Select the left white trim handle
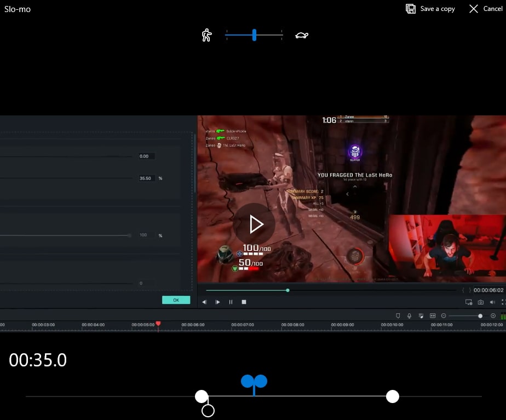506x420 pixels. coord(202,396)
